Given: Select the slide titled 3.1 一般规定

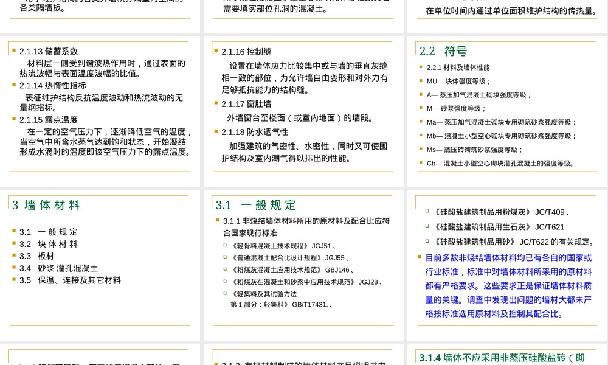Looking at the screenshot, I should [x=303, y=265].
